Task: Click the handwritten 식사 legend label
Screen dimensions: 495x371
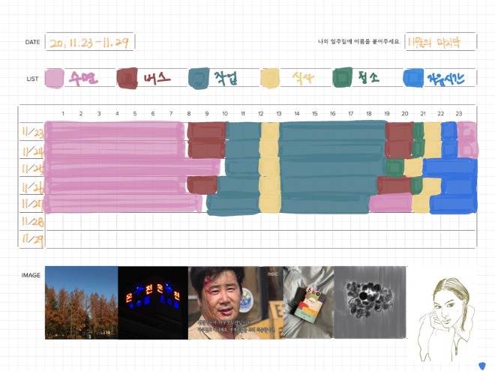Action: click(303, 78)
